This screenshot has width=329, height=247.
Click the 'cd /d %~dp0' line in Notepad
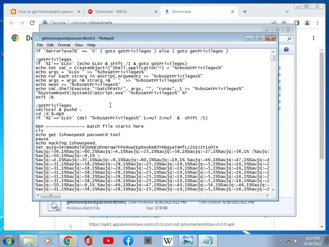(x=50, y=114)
